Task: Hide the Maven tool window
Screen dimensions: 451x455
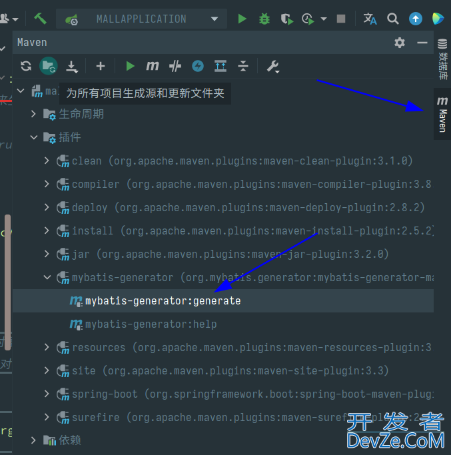Action: click(x=422, y=43)
